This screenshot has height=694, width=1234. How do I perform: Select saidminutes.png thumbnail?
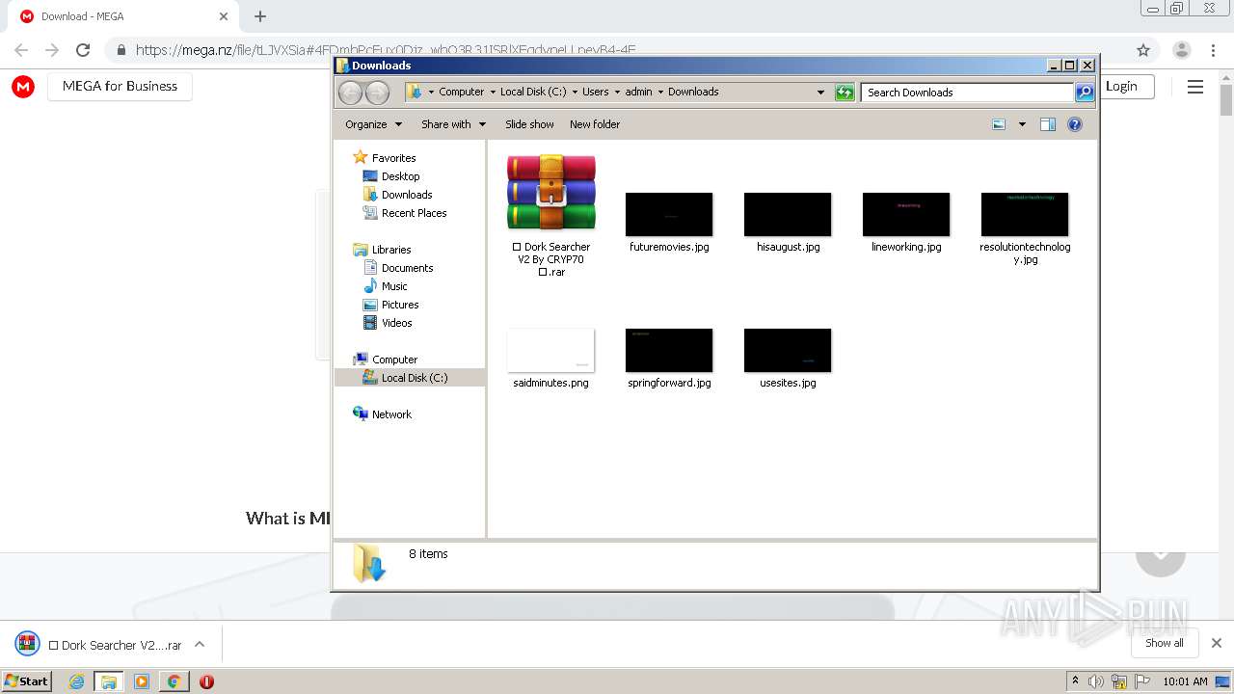click(x=551, y=350)
